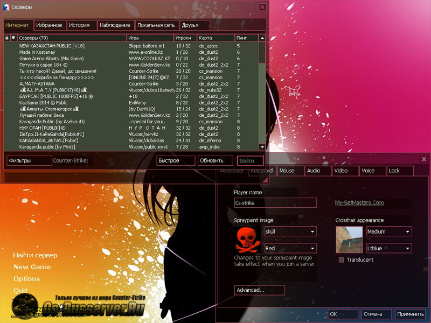Open the Keyboard options tab

[262, 171]
